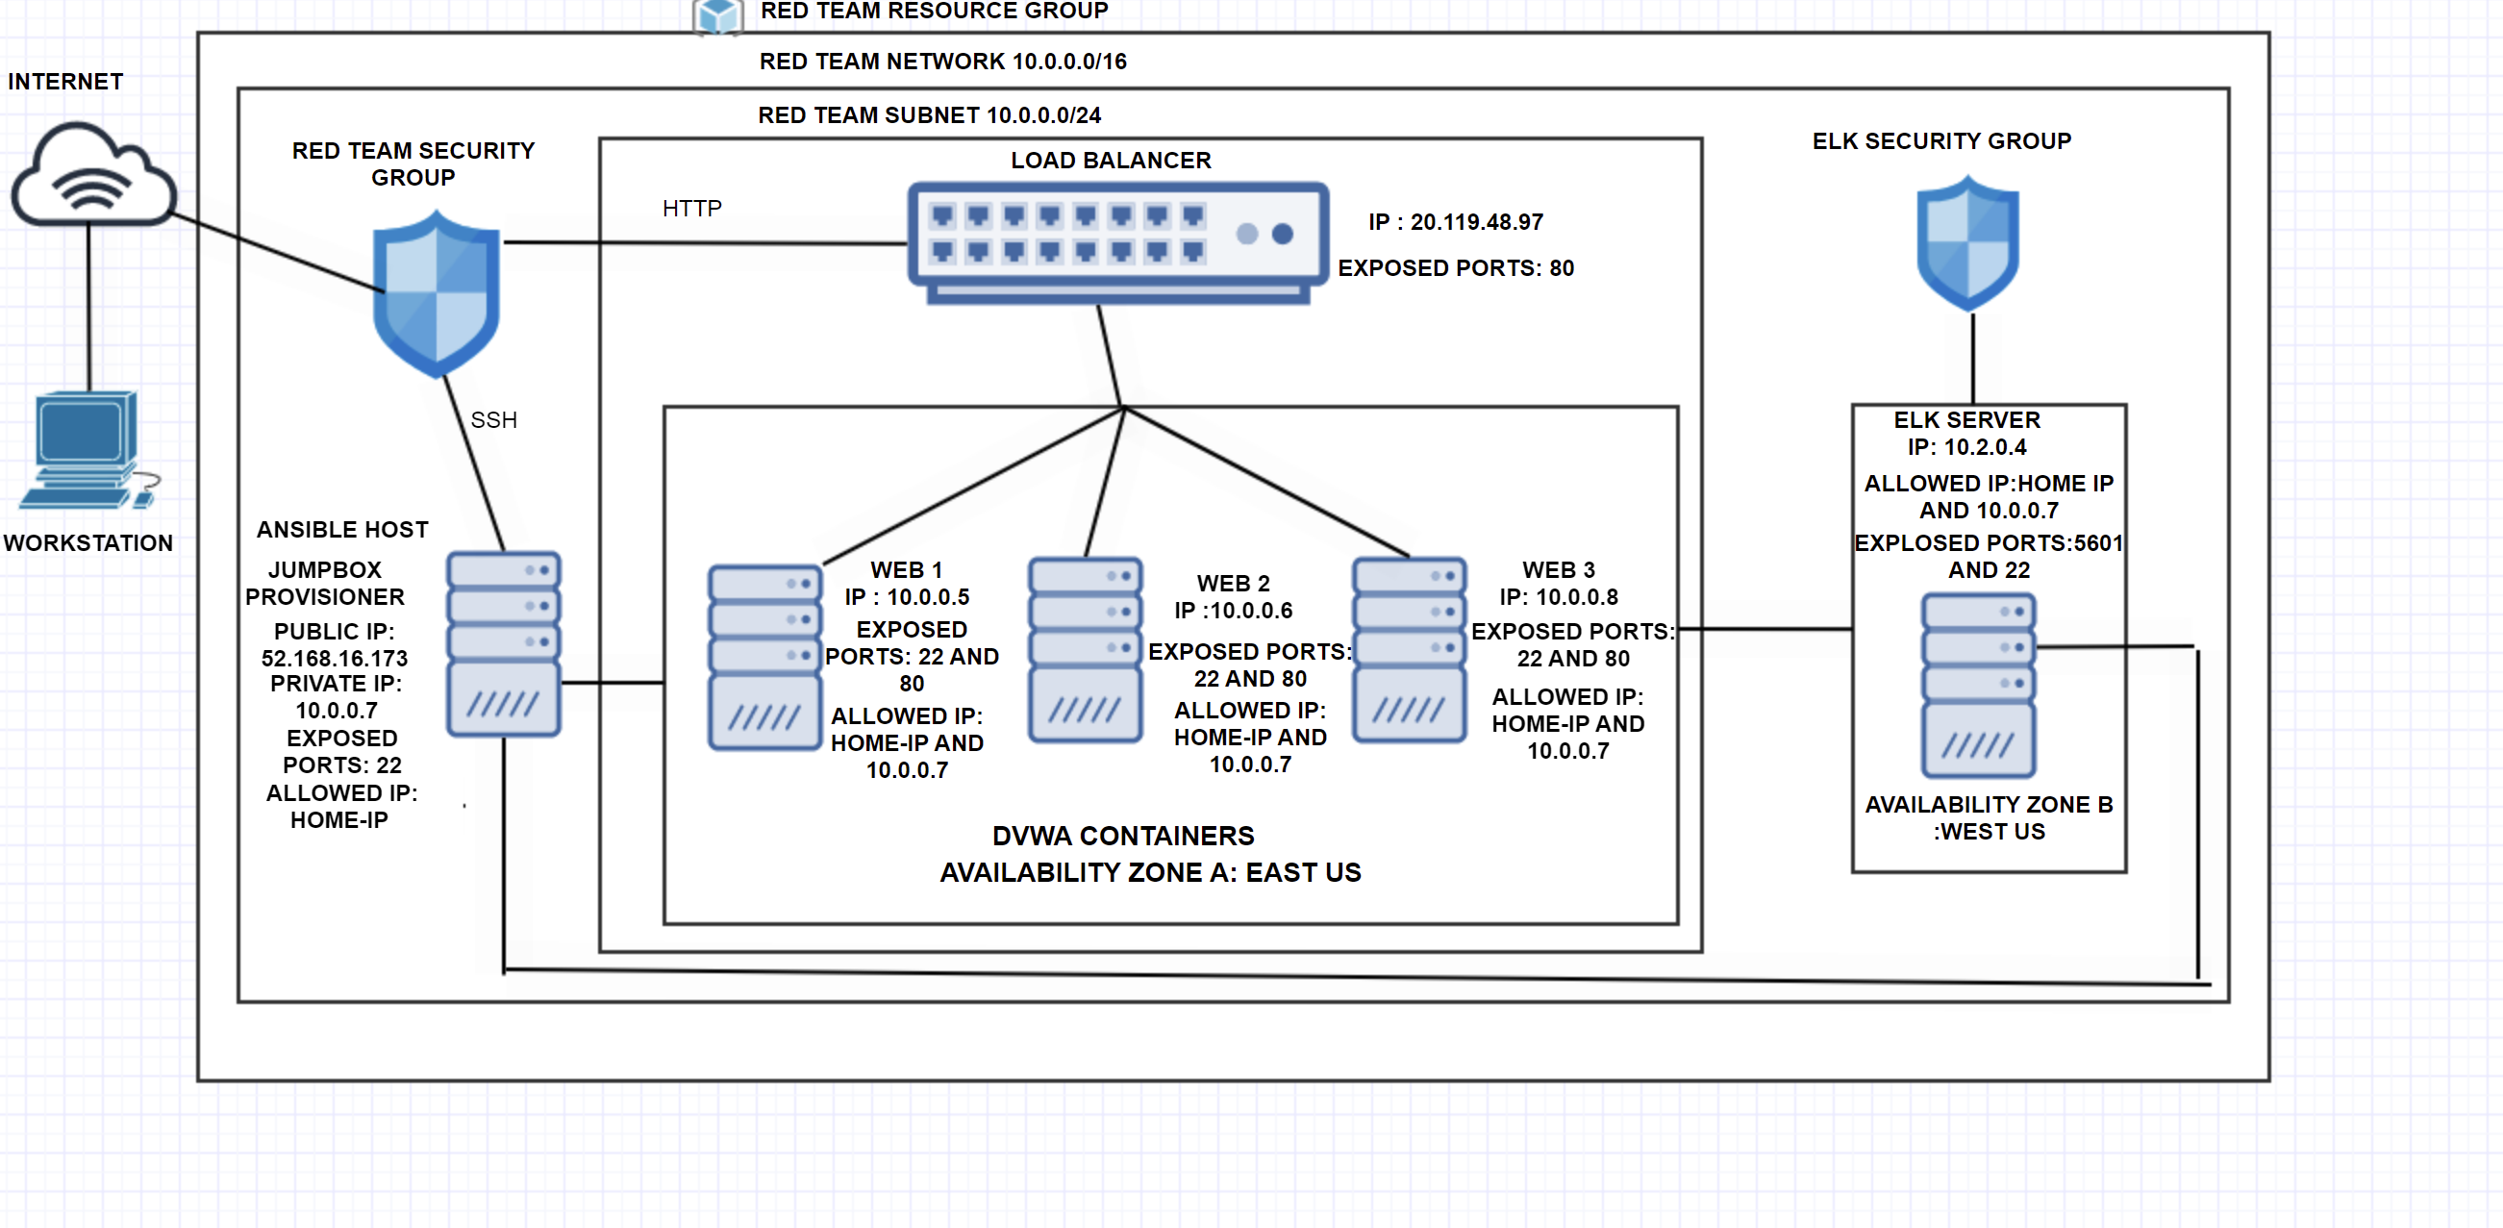Click the Web 3 server icon

pos(1409,649)
